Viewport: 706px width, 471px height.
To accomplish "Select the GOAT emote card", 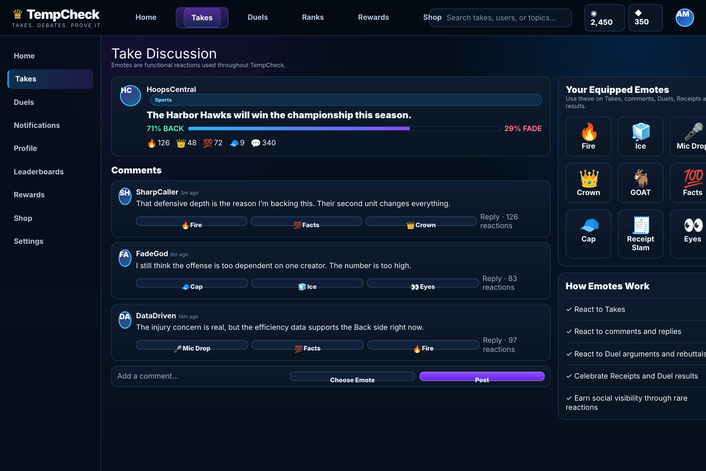I will 640,183.
